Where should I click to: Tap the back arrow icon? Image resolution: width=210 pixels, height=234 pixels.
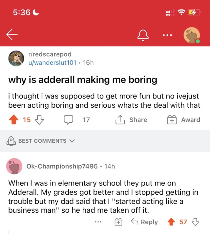click(12, 35)
